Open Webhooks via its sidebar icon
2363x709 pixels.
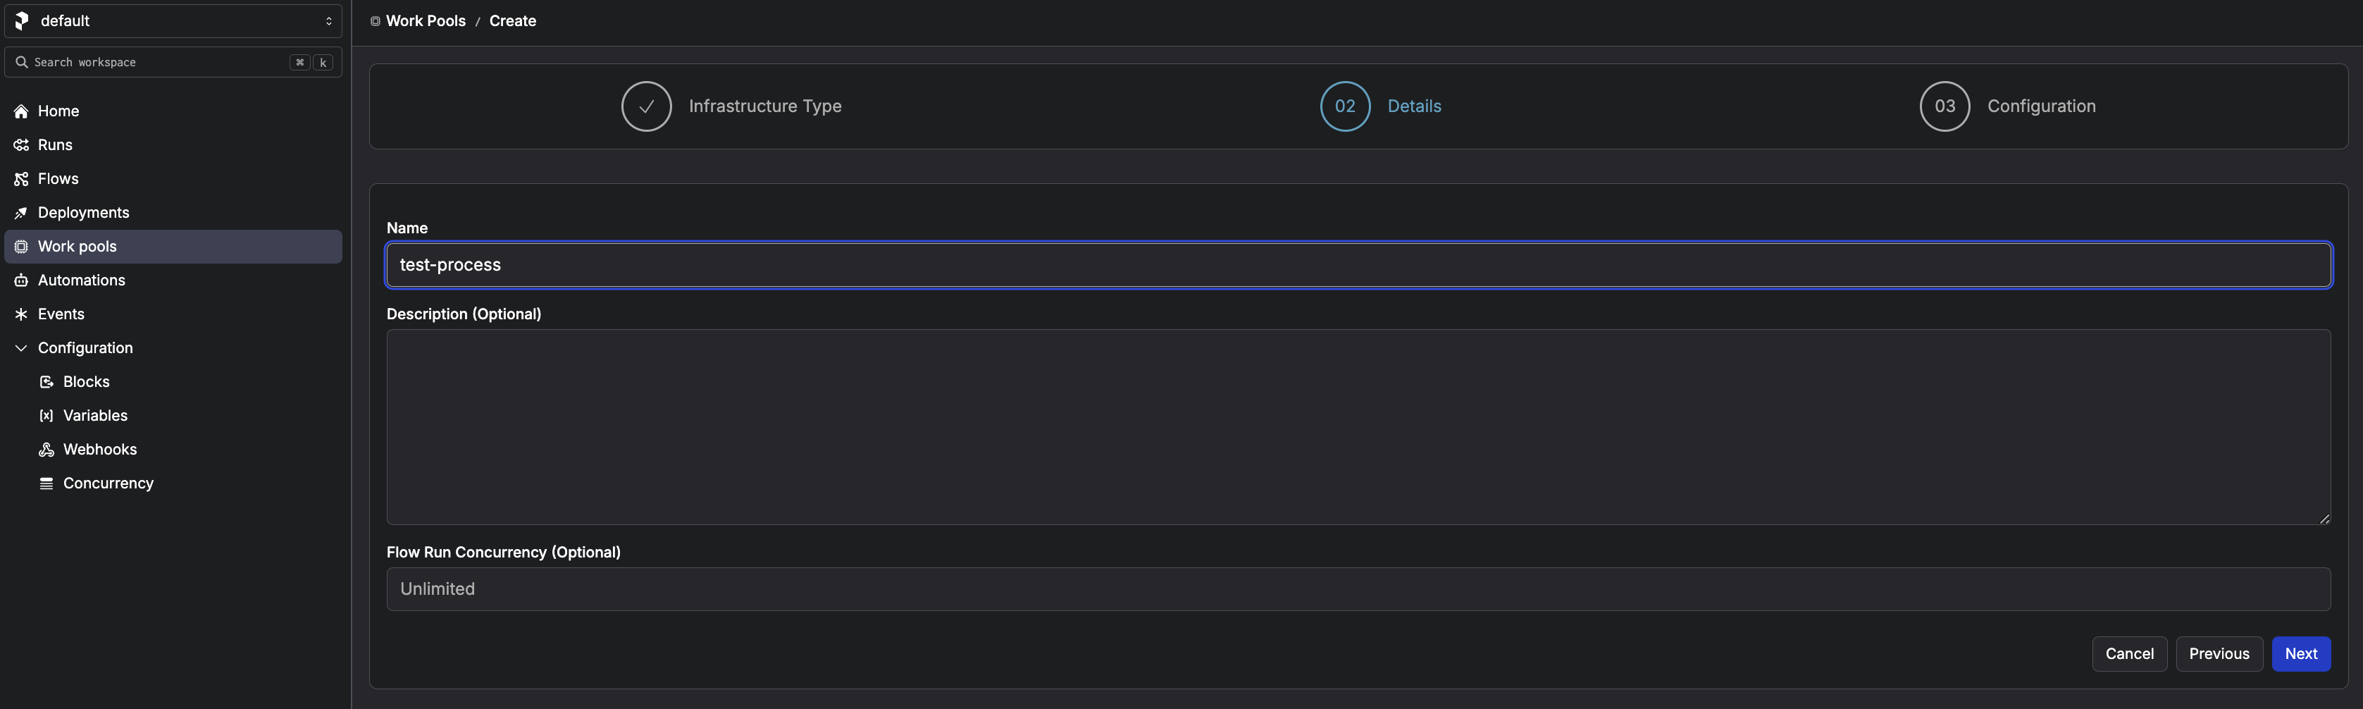[x=46, y=450]
